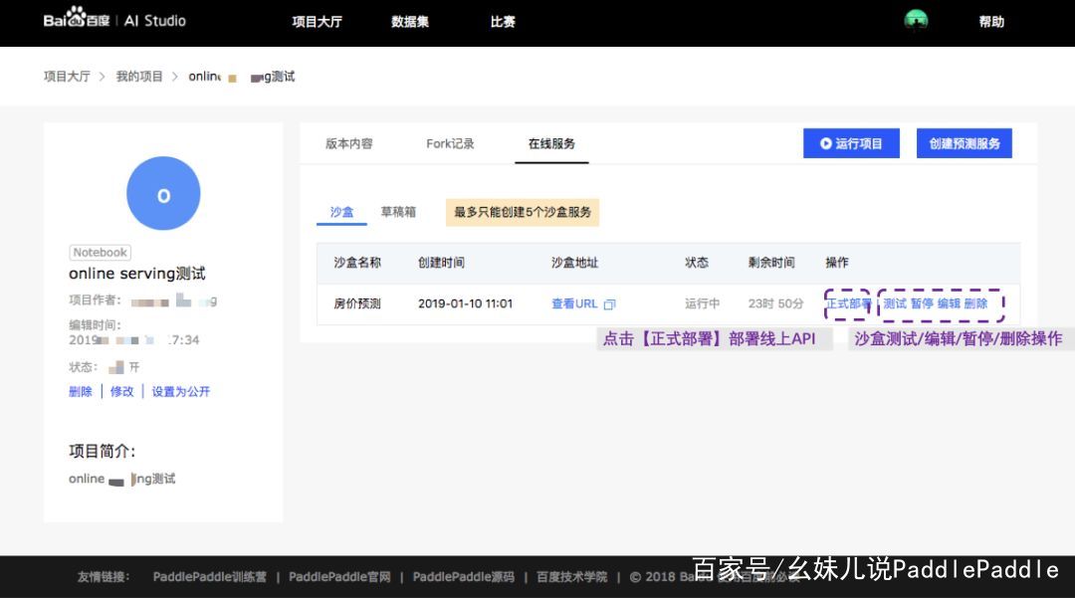Click 测试 for the 房价预测 sandbox

pyautogui.click(x=895, y=303)
